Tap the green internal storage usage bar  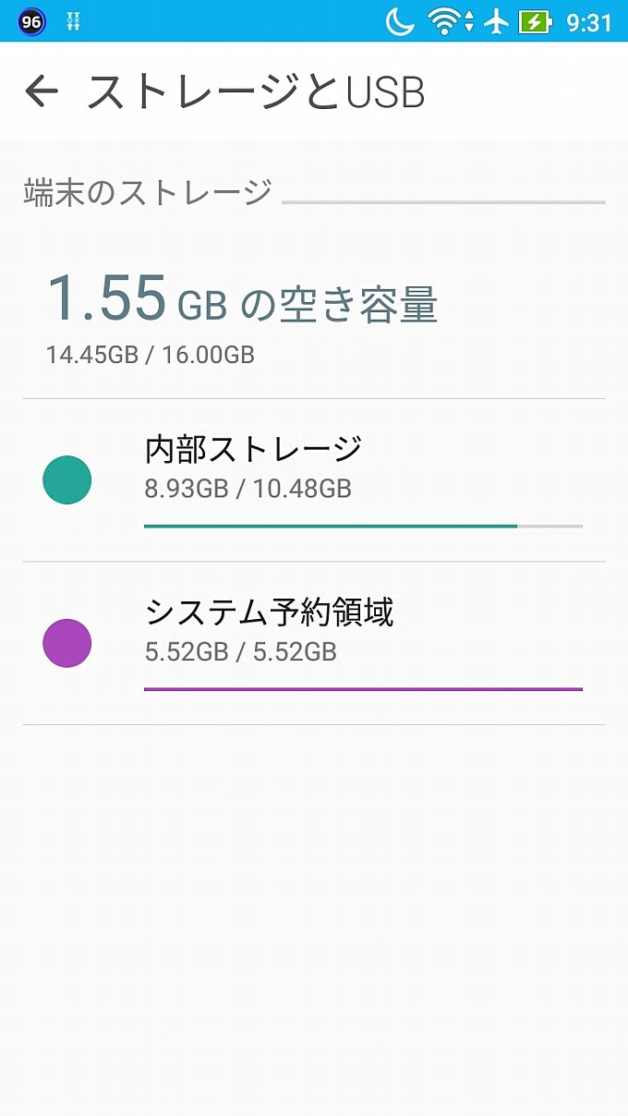click(x=363, y=526)
